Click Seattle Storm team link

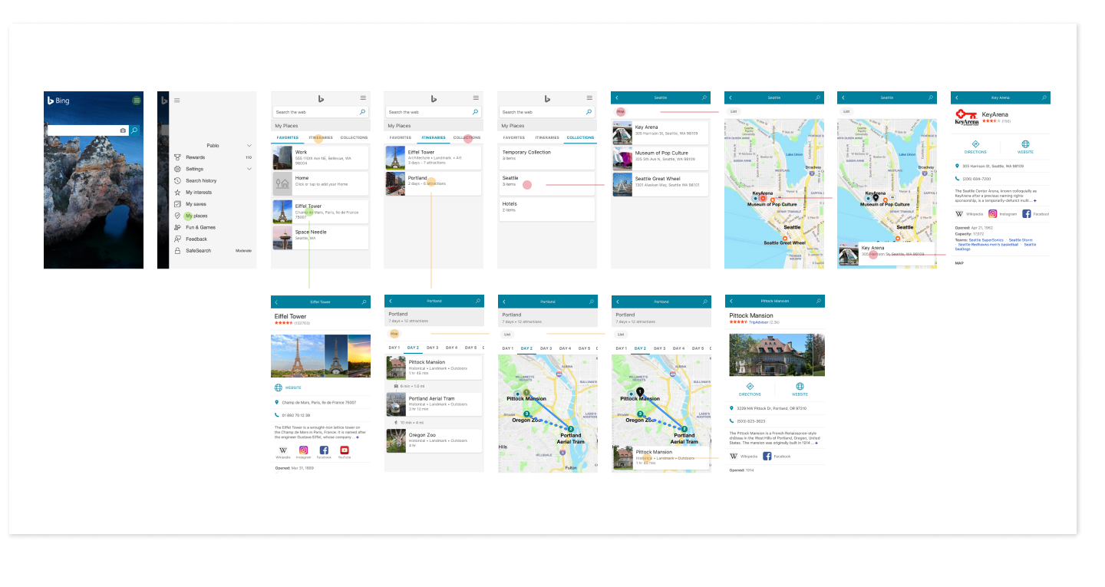pyautogui.click(x=1021, y=240)
